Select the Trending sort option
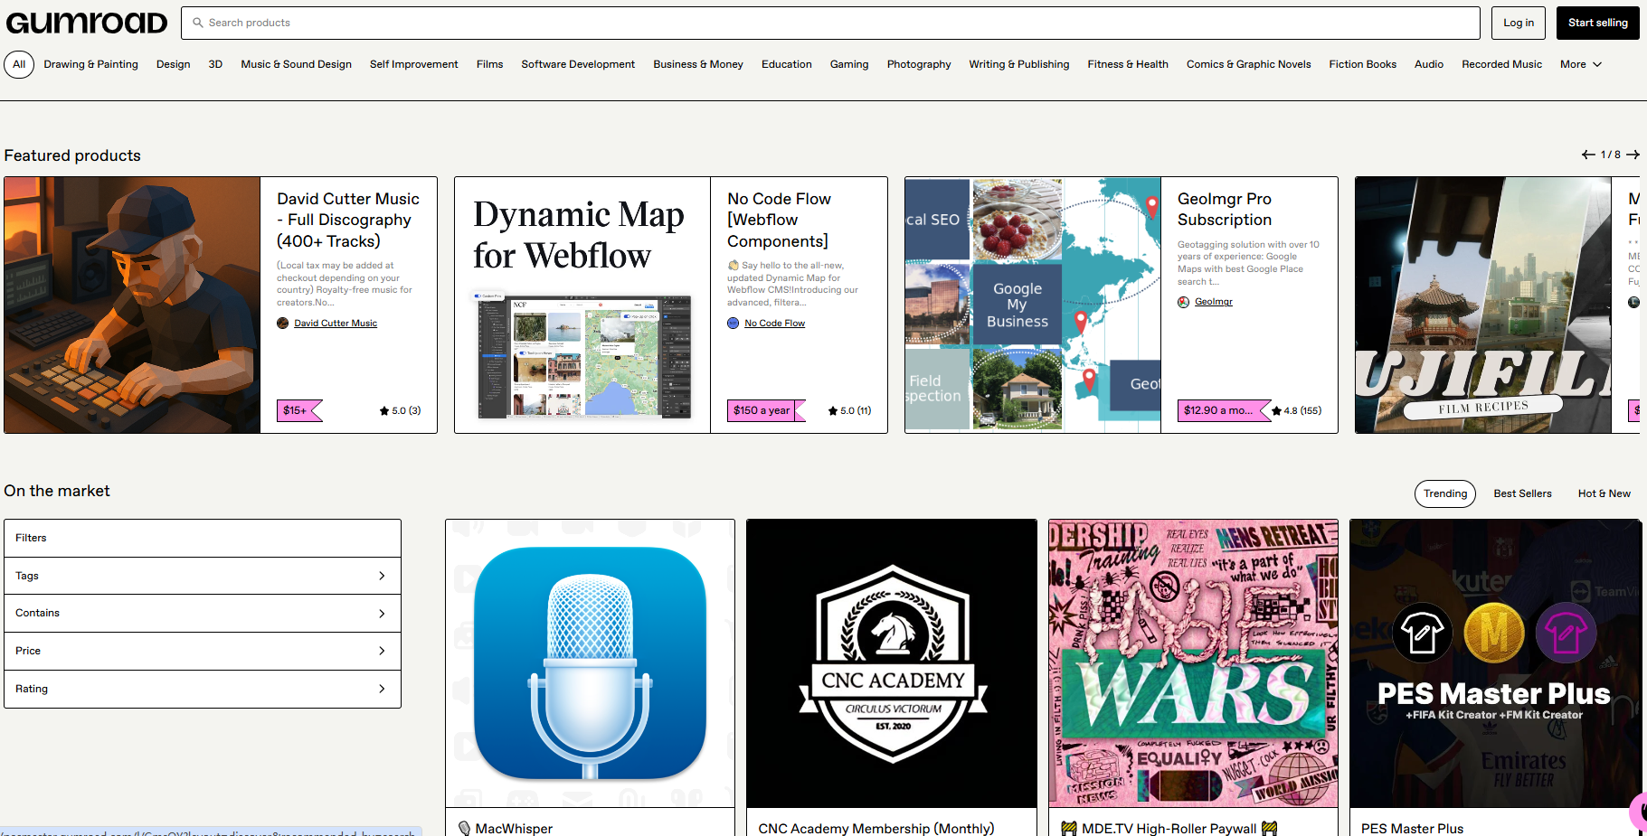The image size is (1647, 836). pyautogui.click(x=1444, y=493)
